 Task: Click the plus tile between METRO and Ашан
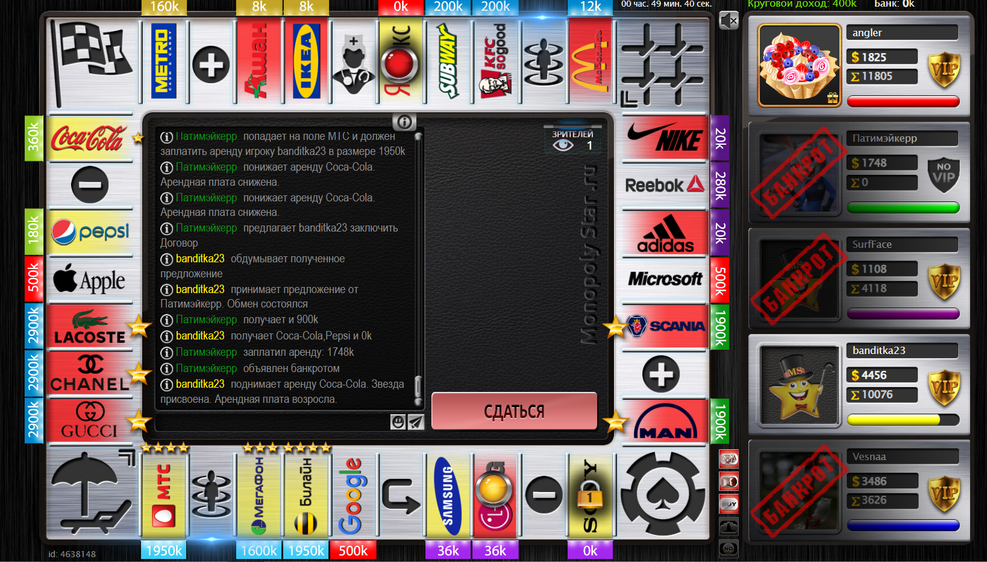click(x=211, y=64)
